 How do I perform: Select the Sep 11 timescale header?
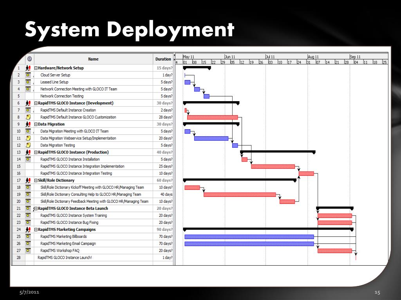pos(369,57)
